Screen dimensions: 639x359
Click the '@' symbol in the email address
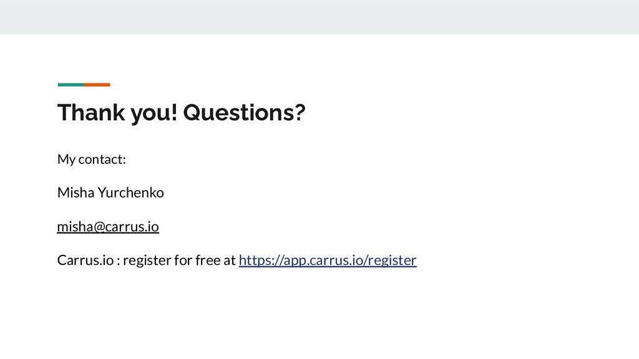[x=99, y=227]
